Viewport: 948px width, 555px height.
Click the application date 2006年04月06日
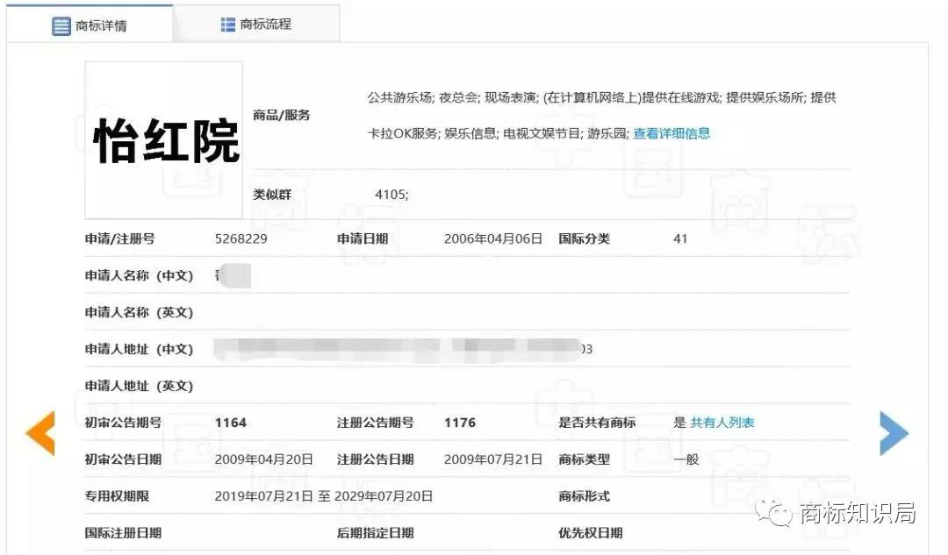493,238
